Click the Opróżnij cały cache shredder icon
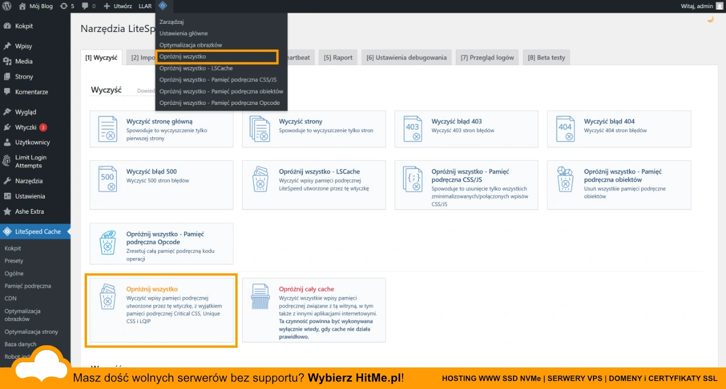Image resolution: width=726 pixels, height=389 pixels. [x=260, y=296]
